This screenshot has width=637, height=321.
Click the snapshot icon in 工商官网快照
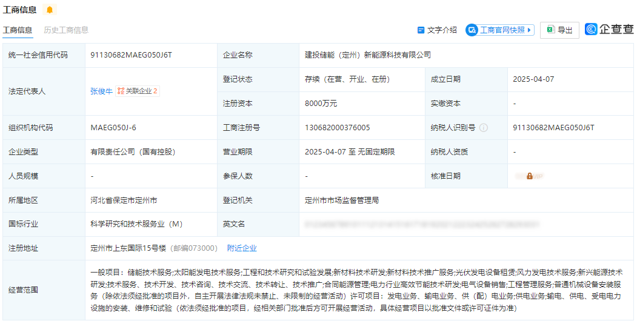472,30
